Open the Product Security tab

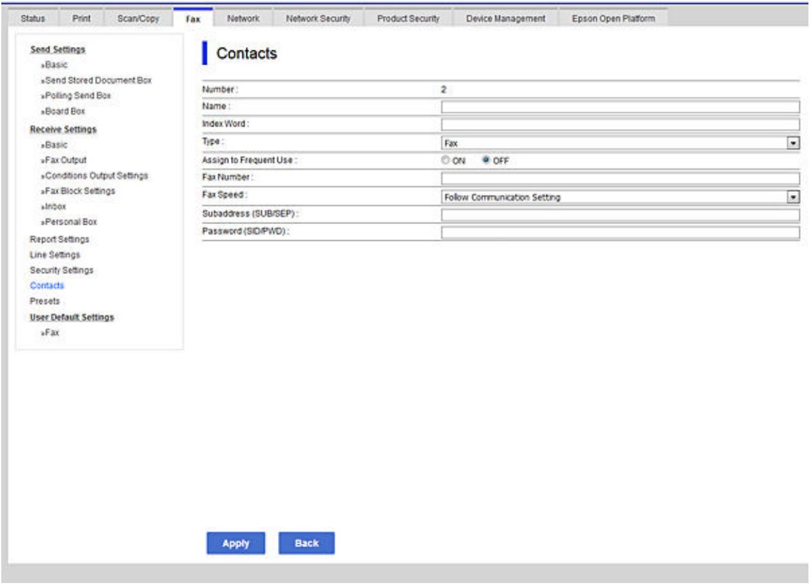tap(409, 19)
